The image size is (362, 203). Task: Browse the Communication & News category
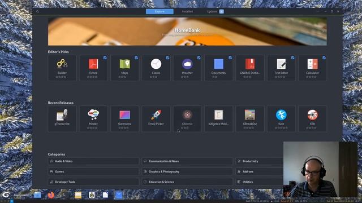[187, 161]
